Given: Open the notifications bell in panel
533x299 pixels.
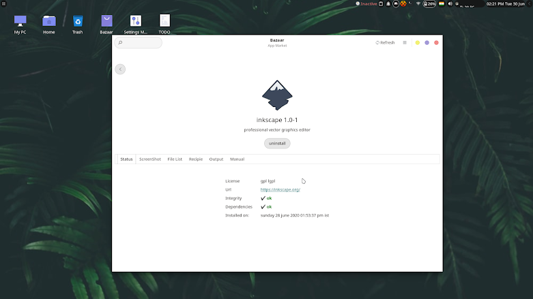Looking at the screenshot, I should tap(388, 3).
